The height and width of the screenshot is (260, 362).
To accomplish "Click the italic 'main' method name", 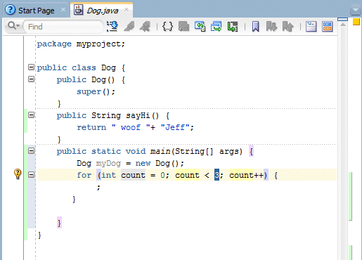I will click(x=160, y=152).
